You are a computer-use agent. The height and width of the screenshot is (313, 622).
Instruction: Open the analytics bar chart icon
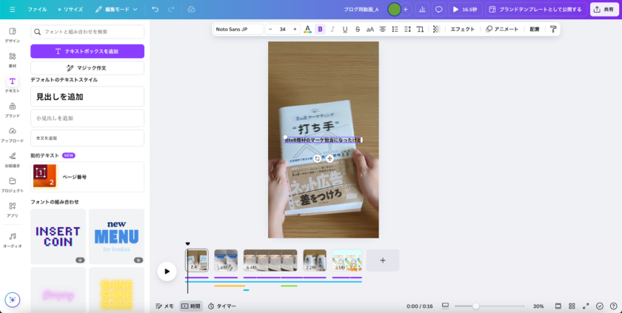point(422,10)
